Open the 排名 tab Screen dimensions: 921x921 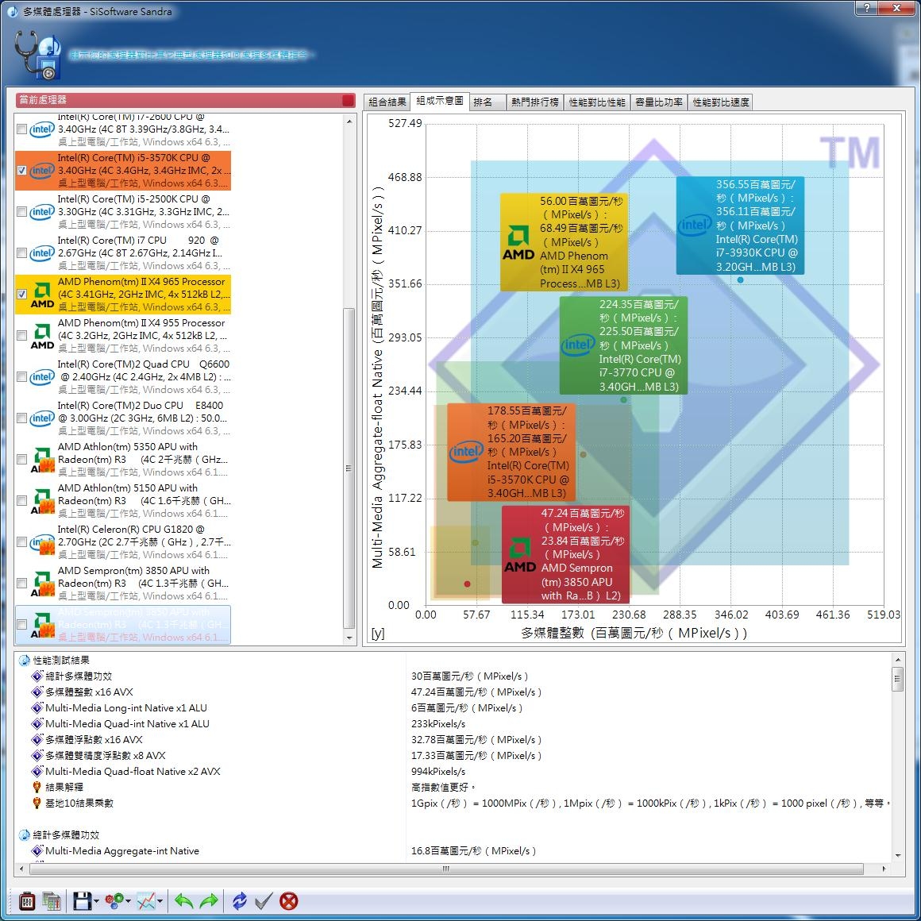pyautogui.click(x=487, y=102)
